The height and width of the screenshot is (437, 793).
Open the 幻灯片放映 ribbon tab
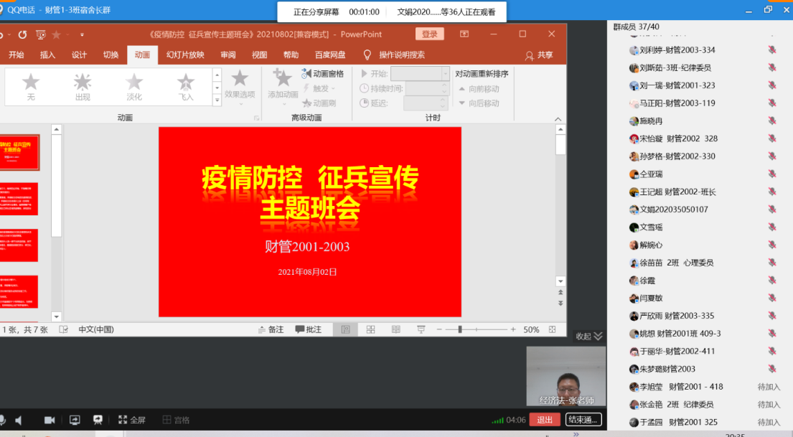(185, 55)
